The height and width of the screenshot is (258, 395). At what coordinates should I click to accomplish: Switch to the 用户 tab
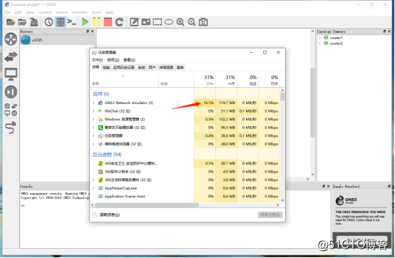[152, 67]
